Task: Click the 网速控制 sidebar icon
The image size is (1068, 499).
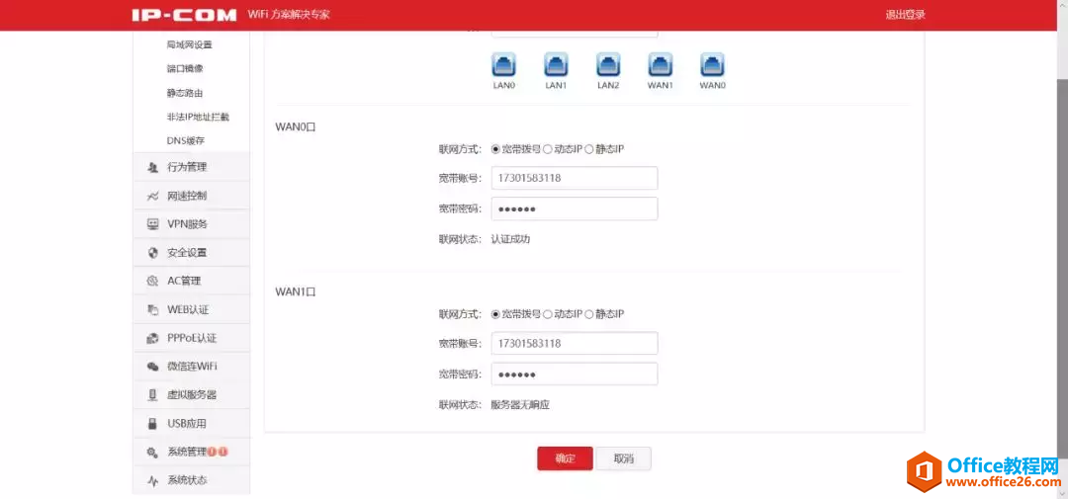Action: click(x=152, y=196)
